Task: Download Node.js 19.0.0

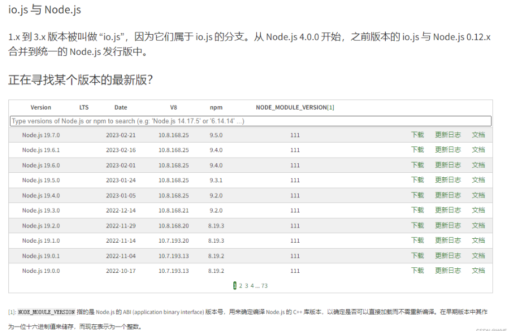Action: click(x=417, y=271)
